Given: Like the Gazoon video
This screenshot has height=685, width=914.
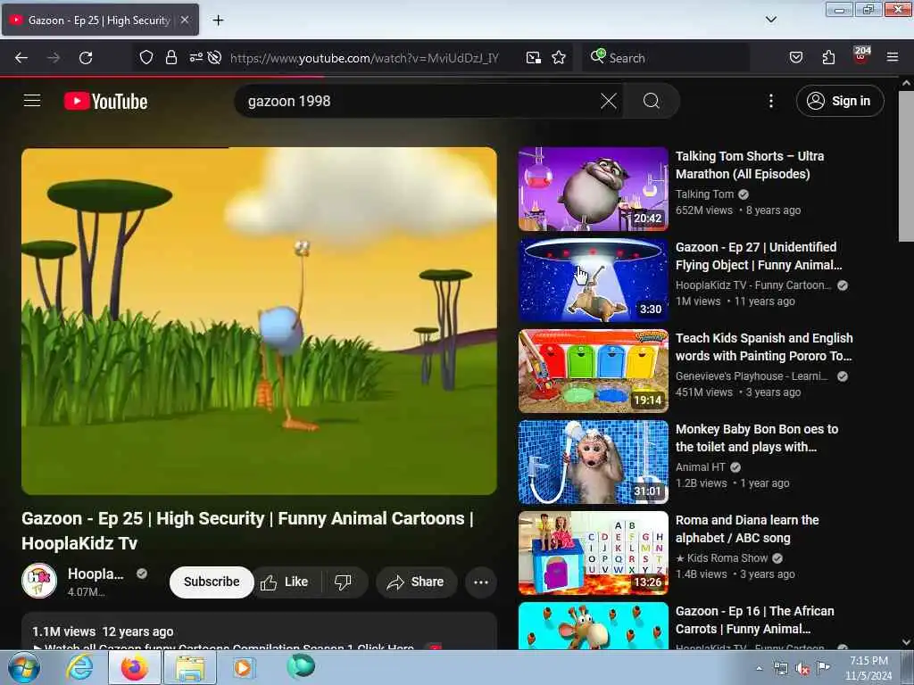Looking at the screenshot, I should click(x=285, y=582).
